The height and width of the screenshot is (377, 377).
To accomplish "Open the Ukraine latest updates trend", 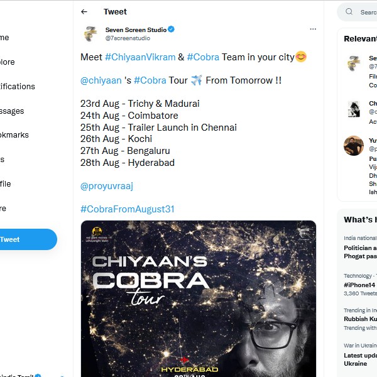I will click(x=360, y=359).
